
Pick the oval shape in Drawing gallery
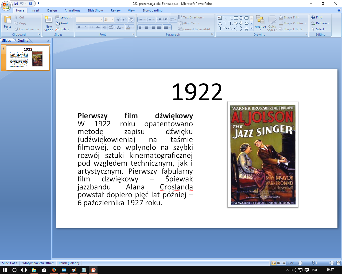click(241, 18)
